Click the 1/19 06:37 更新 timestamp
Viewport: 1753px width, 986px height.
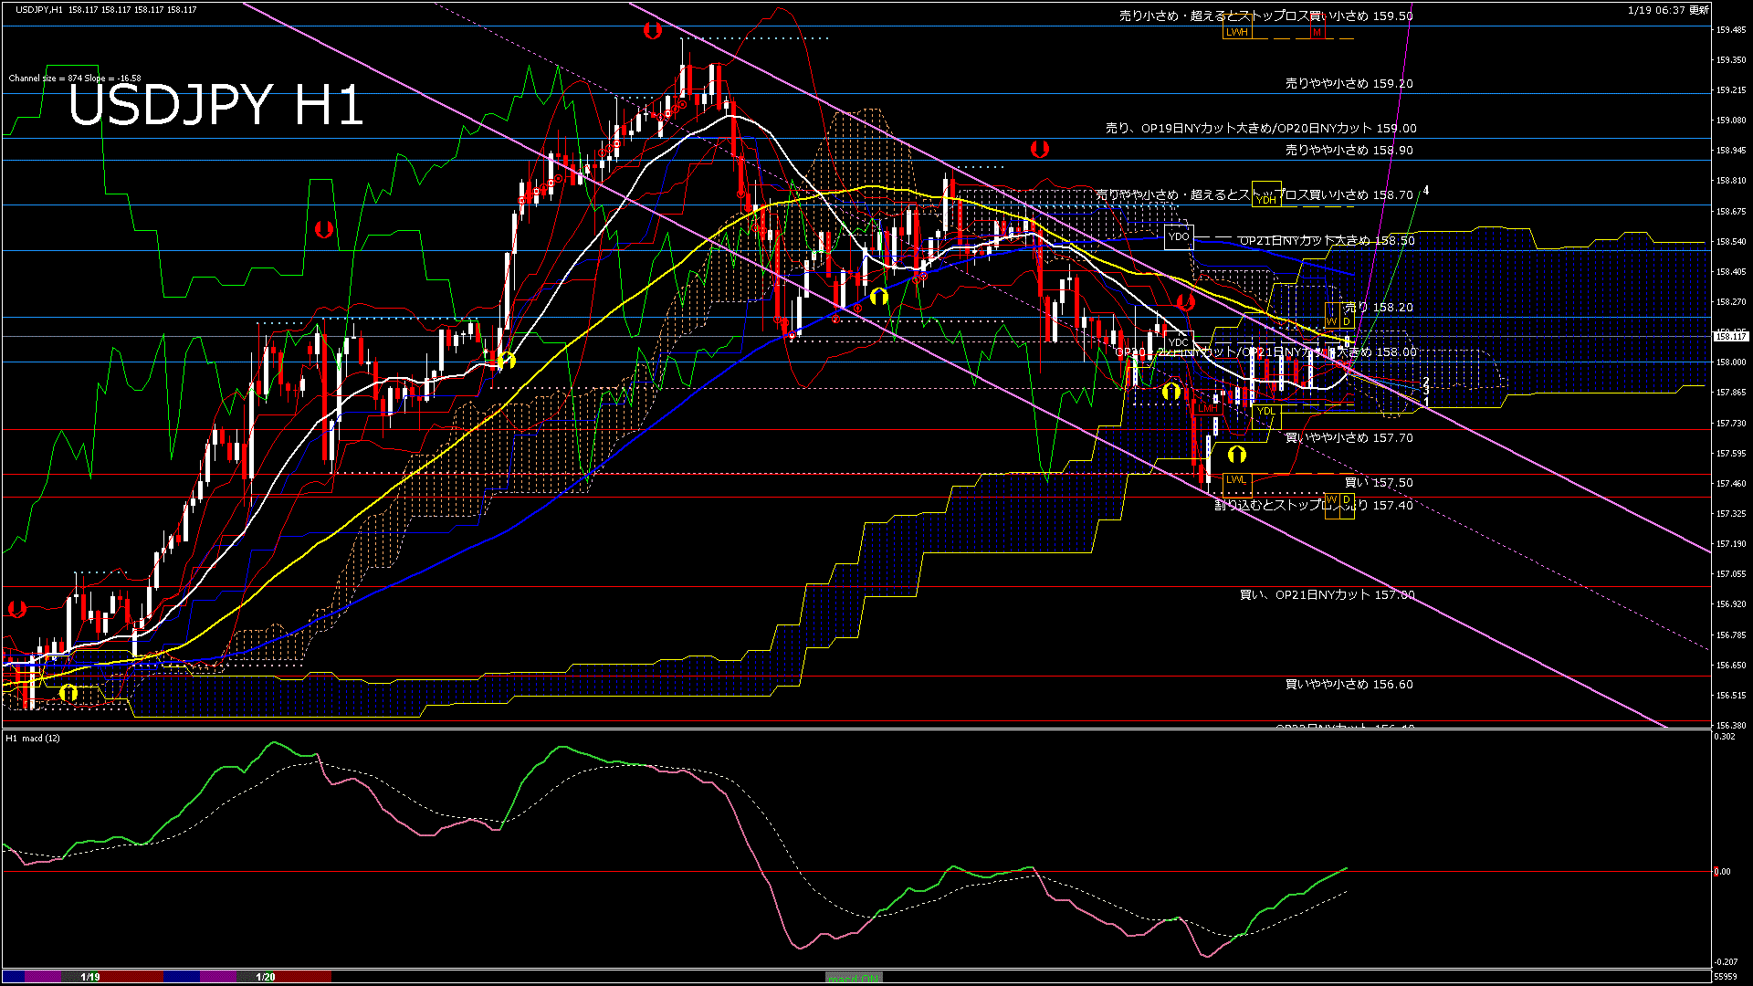[1667, 10]
